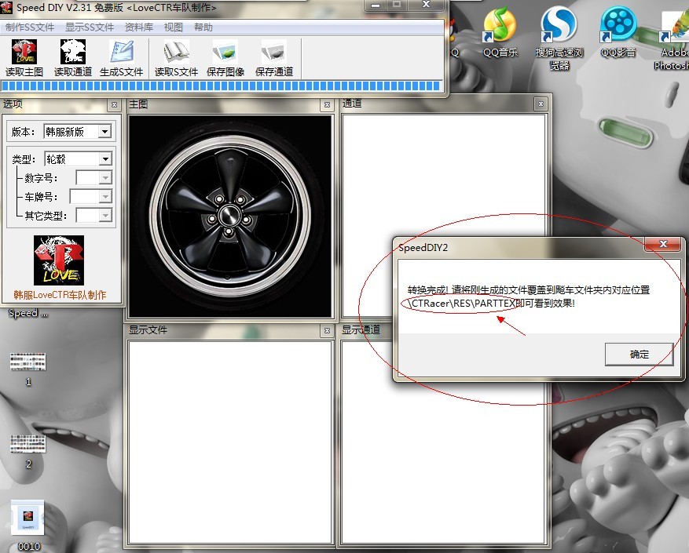Open the 制作SS文件 menu
This screenshot has width=689, height=553.
click(x=30, y=27)
